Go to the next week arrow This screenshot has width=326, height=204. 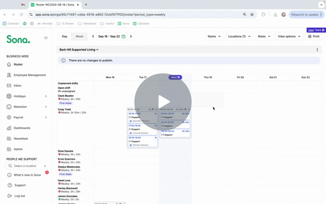click(131, 36)
